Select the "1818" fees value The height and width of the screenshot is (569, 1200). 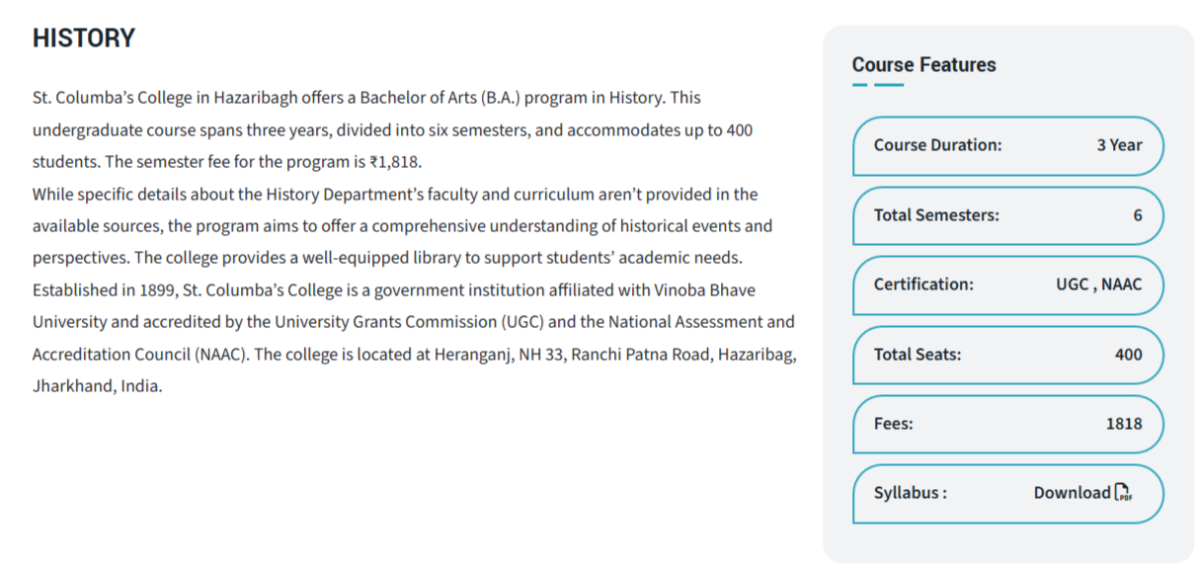[1124, 424]
